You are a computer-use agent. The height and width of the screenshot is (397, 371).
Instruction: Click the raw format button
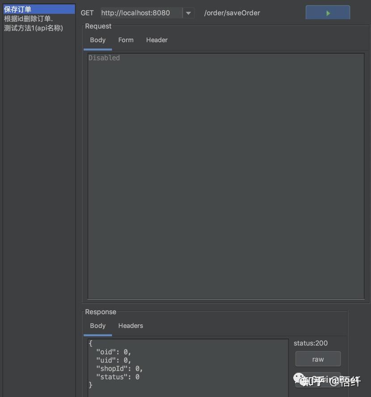tap(318, 359)
